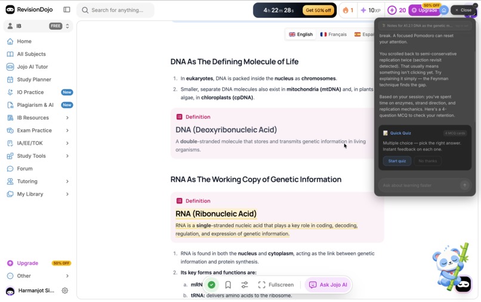481x302 pixels.
Task: Click the streak flame counter
Action: (348, 10)
